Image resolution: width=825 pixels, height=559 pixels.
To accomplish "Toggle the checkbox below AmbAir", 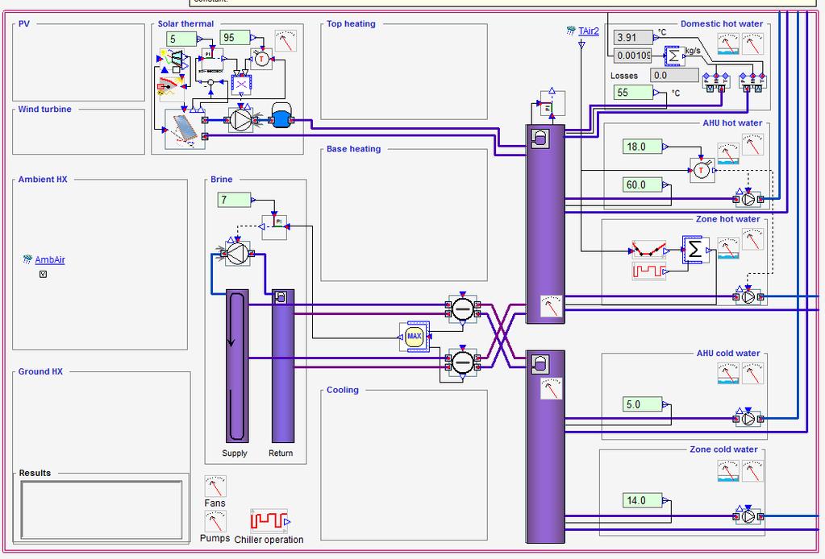I will (43, 274).
